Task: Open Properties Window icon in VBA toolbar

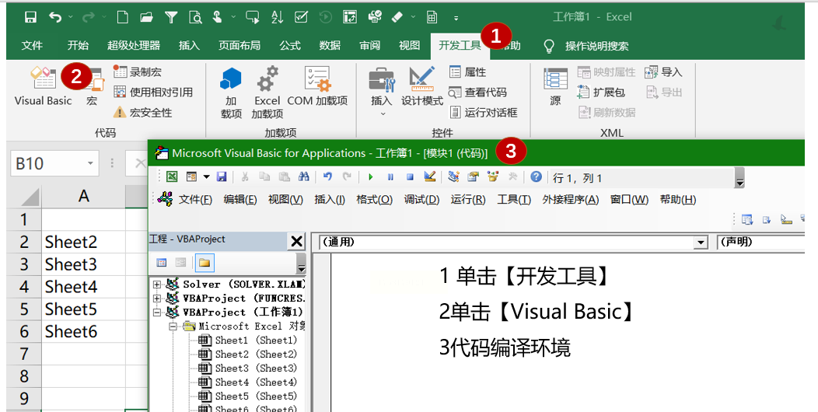Action: click(474, 176)
